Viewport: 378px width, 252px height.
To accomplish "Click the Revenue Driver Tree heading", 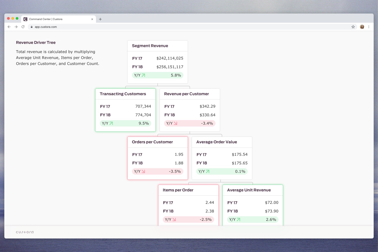I will tap(36, 42).
